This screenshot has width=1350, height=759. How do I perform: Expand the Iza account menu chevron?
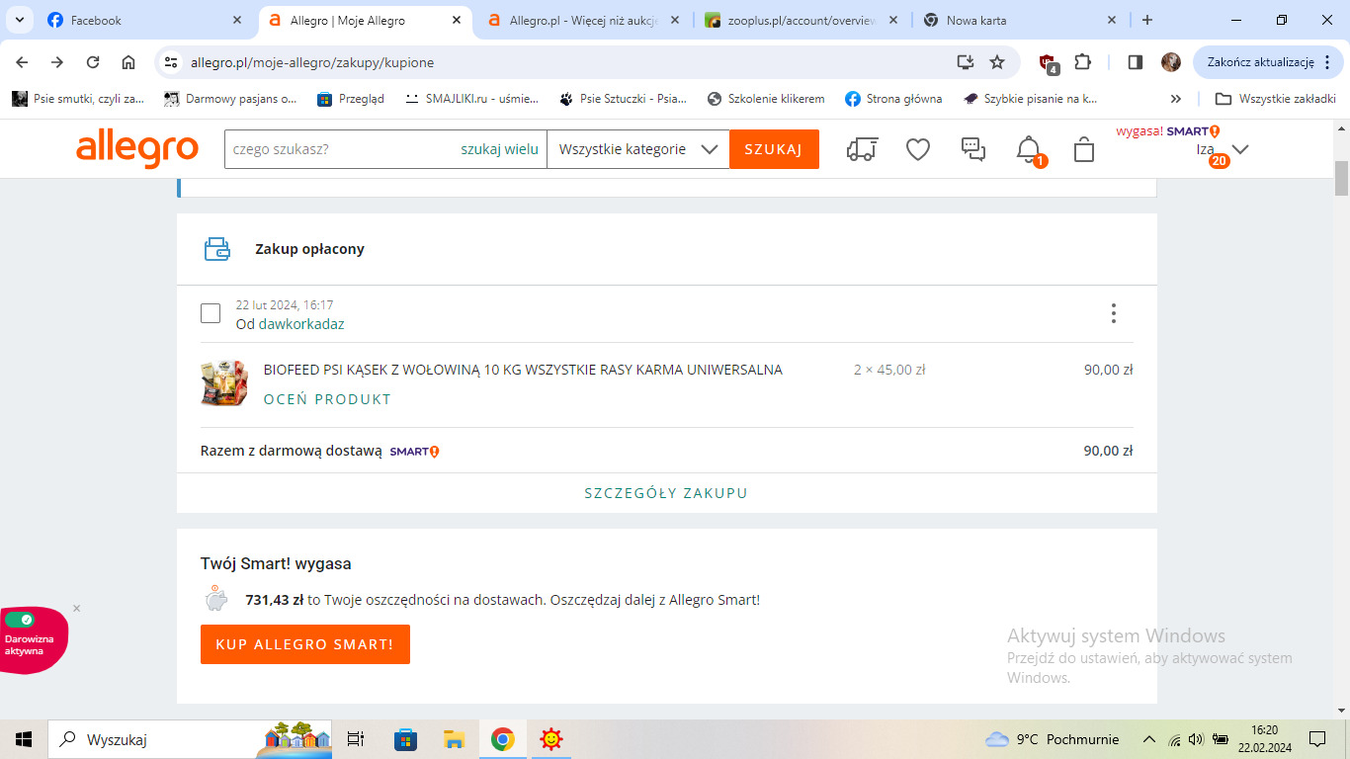tap(1240, 149)
